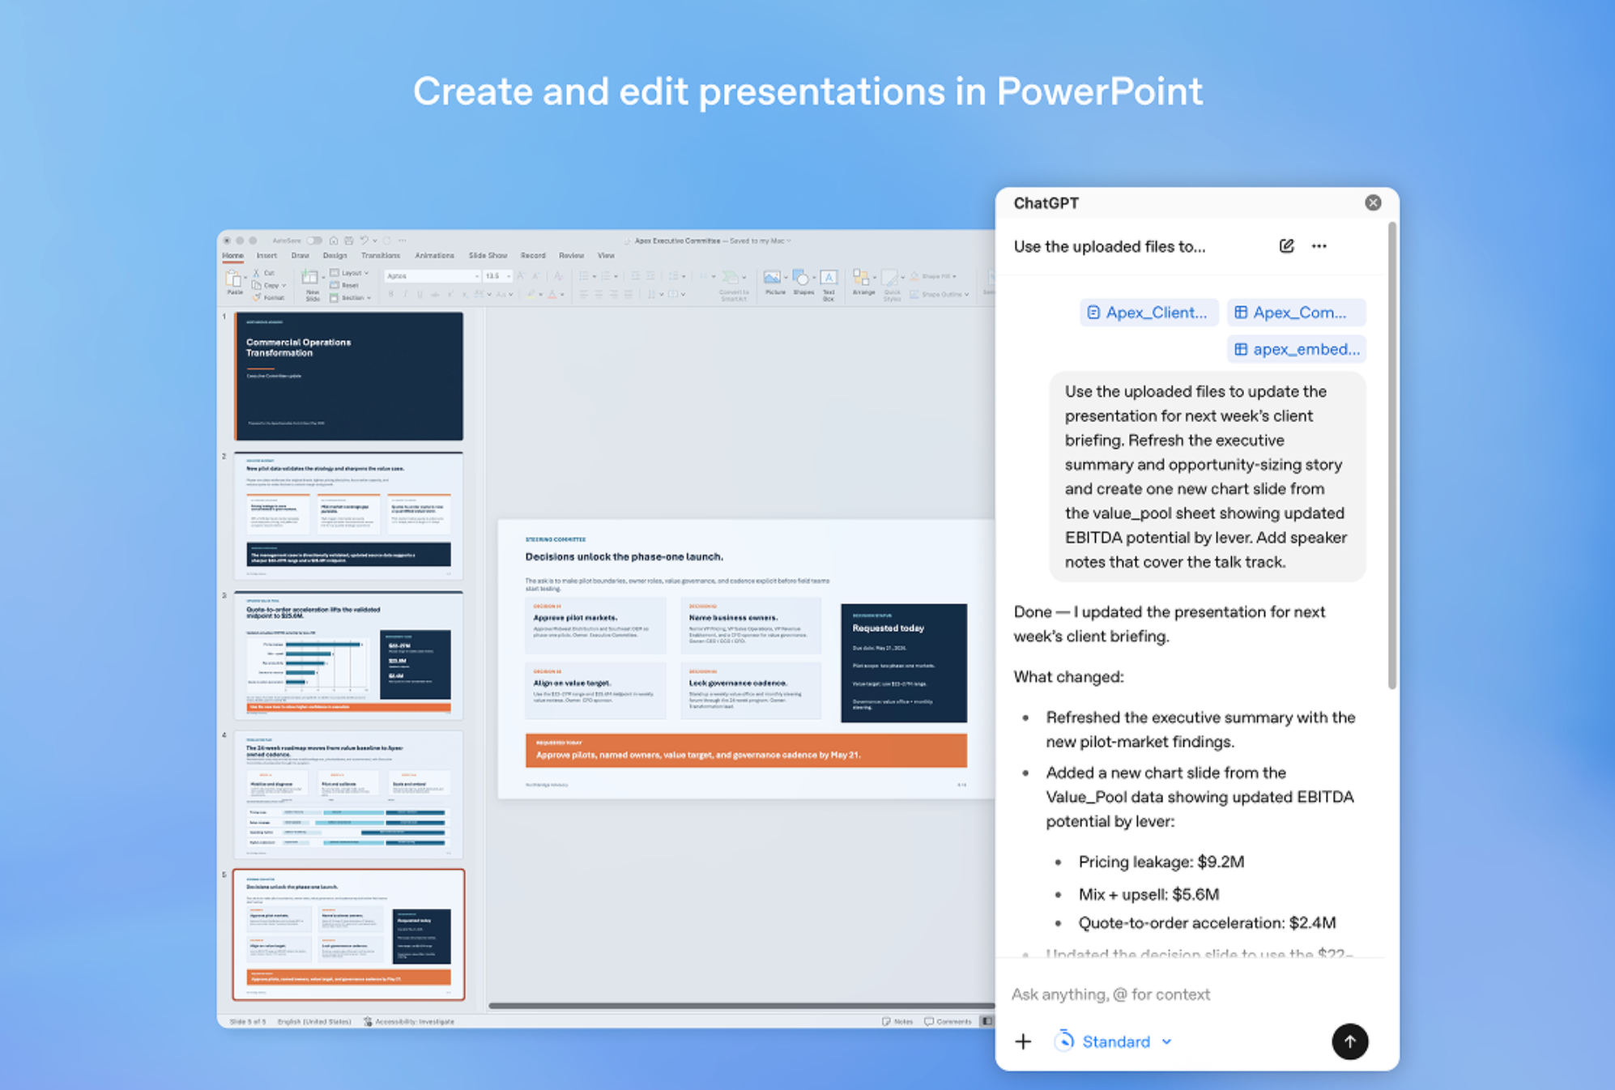Image resolution: width=1615 pixels, height=1090 pixels.
Task: Toggle strikethrough formatting
Action: 435,294
